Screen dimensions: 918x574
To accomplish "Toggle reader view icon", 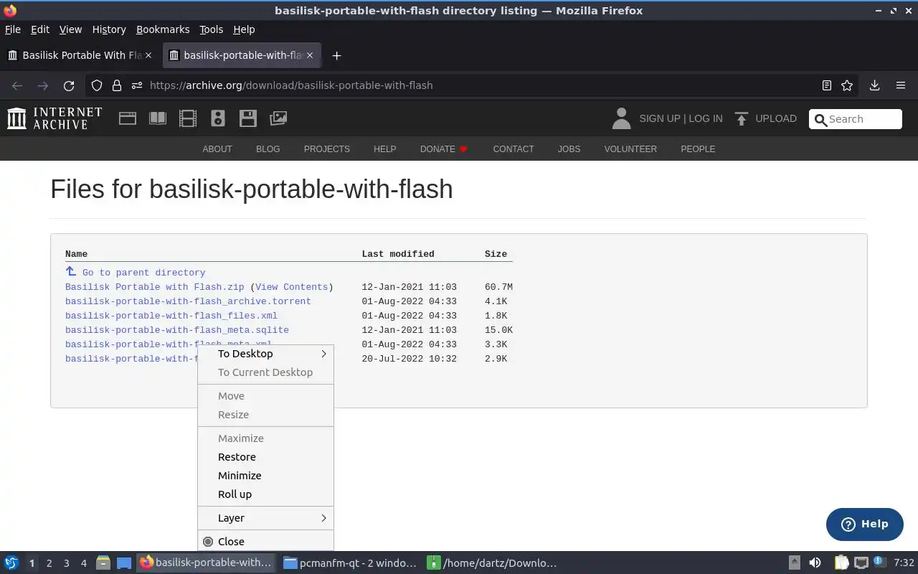I will pyautogui.click(x=827, y=85).
